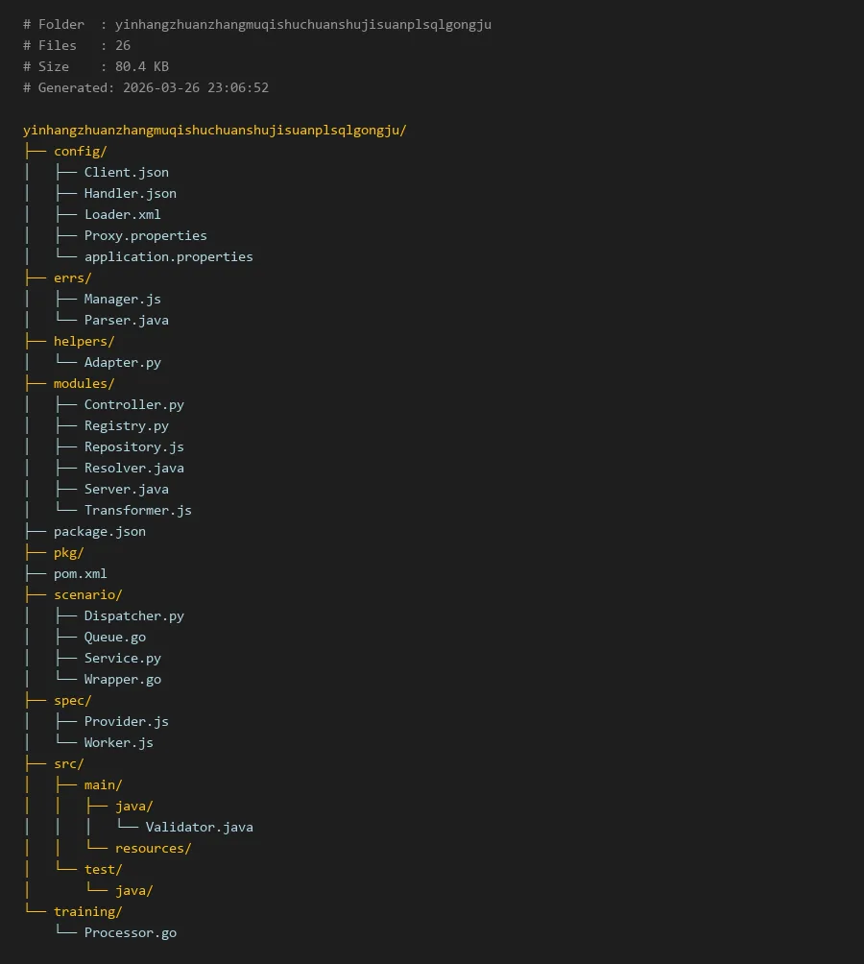The image size is (864, 964).
Task: Open pom.xml file entry
Action: pyautogui.click(x=80, y=574)
